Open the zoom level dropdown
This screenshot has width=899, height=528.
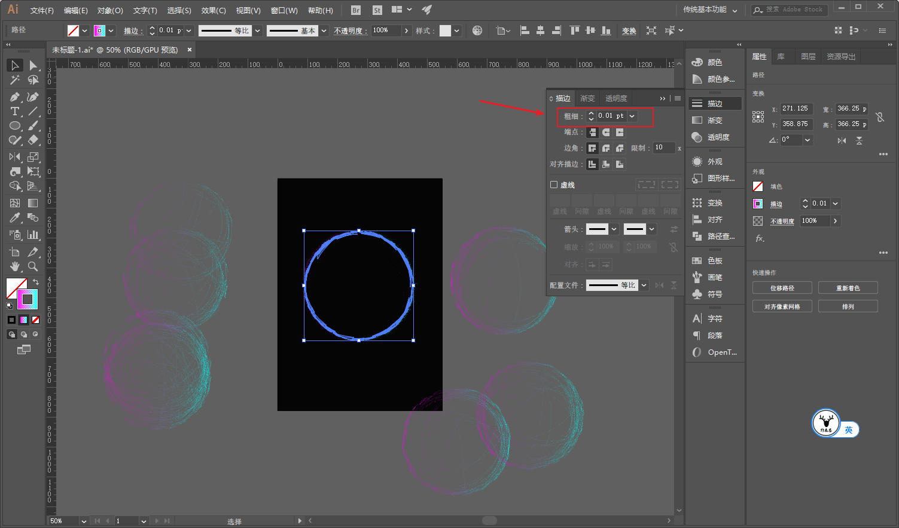tap(84, 521)
